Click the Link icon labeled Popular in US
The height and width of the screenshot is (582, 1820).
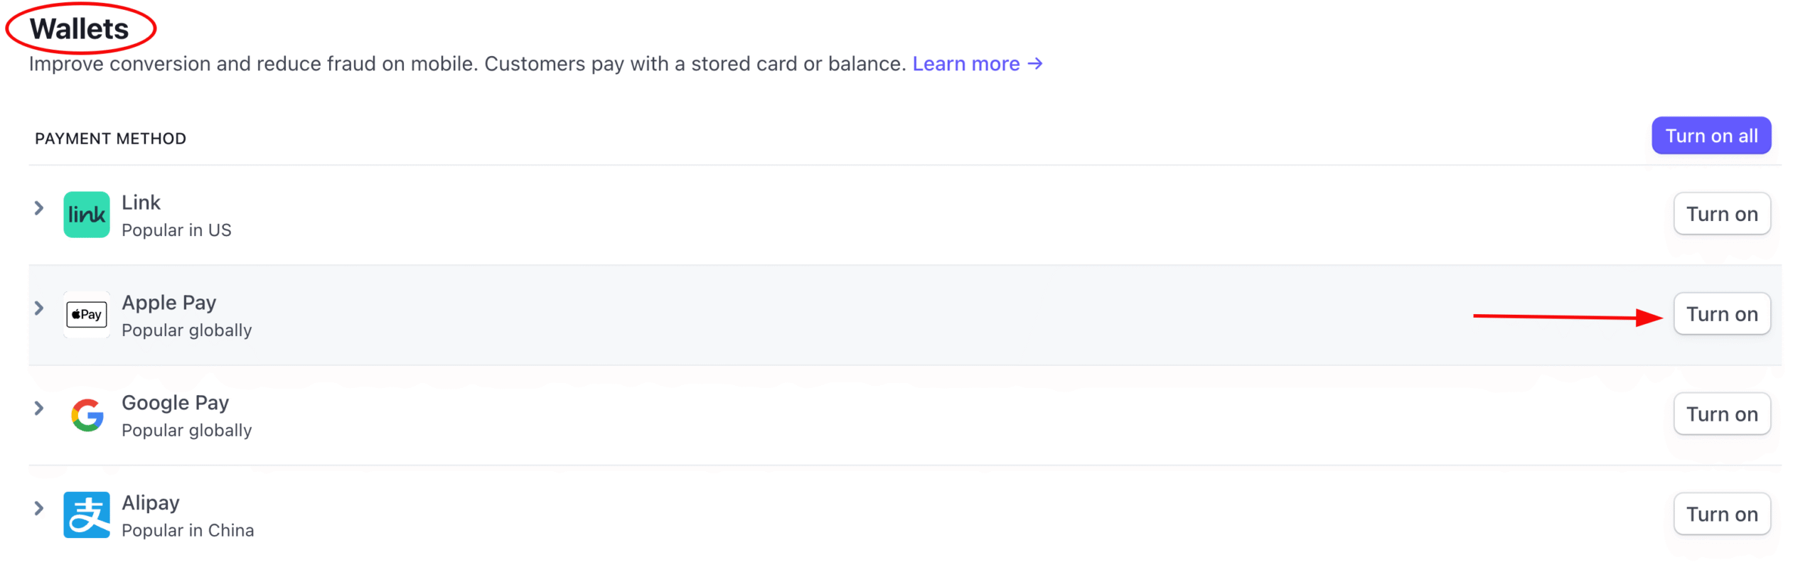coord(85,214)
